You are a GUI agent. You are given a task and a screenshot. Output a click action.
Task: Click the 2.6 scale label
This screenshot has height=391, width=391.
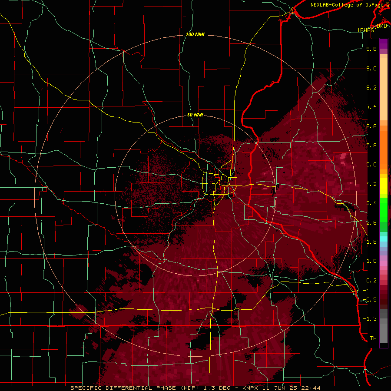(x=371, y=223)
